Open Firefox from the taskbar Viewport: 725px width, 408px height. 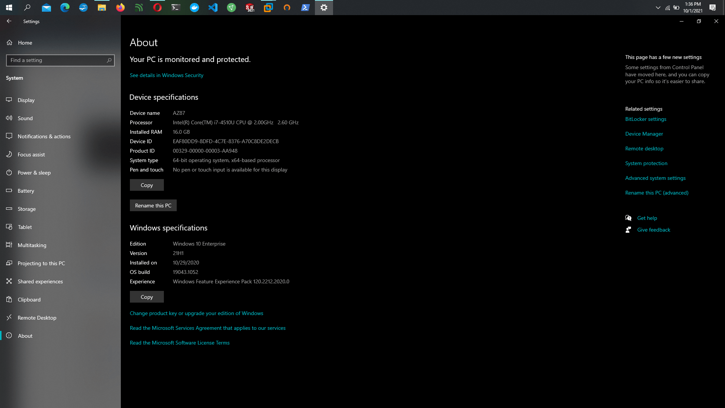(120, 8)
